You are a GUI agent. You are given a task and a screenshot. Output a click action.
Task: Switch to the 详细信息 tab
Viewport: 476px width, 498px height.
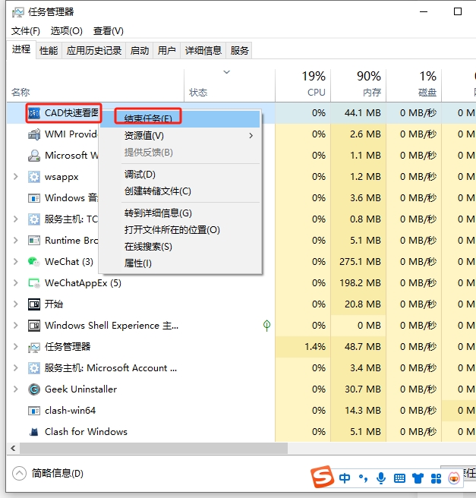click(x=203, y=51)
